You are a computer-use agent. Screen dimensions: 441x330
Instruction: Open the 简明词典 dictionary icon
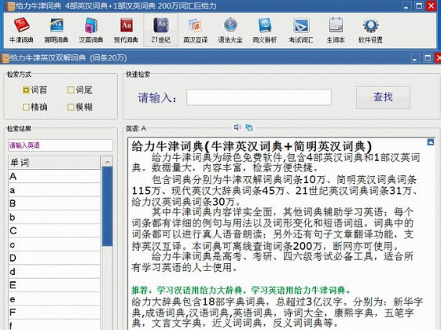[57, 30]
